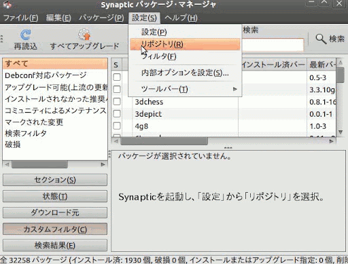Click the toolbar drag handle left of 再読込

1,39
